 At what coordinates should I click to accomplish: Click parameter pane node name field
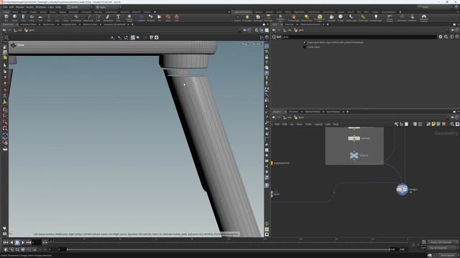(359, 37)
